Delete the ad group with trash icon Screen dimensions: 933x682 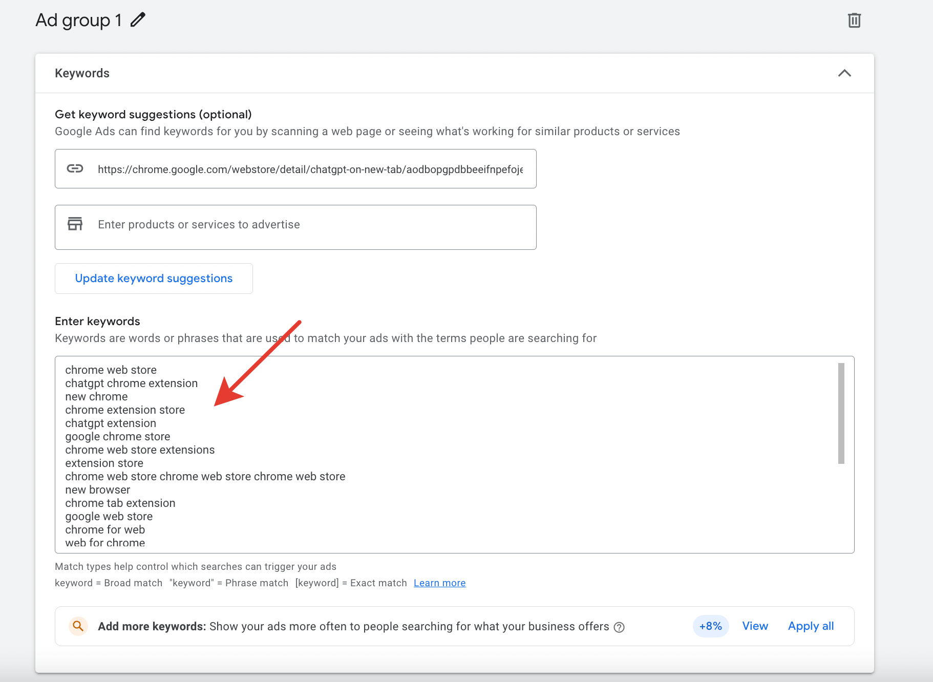coord(854,20)
